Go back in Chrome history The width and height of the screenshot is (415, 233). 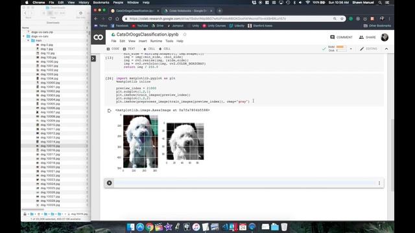click(x=96, y=19)
